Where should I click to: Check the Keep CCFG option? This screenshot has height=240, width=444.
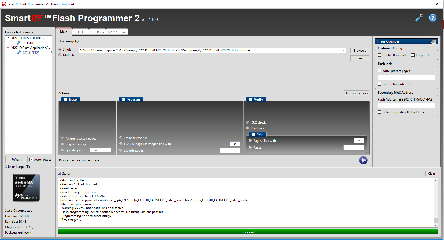(x=413, y=55)
